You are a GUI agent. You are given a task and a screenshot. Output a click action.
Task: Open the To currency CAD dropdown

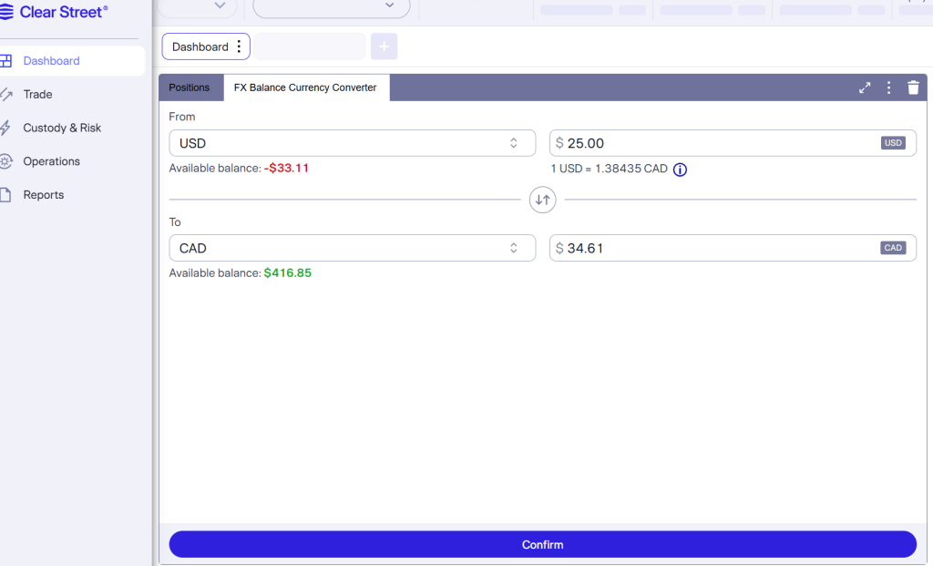click(353, 248)
